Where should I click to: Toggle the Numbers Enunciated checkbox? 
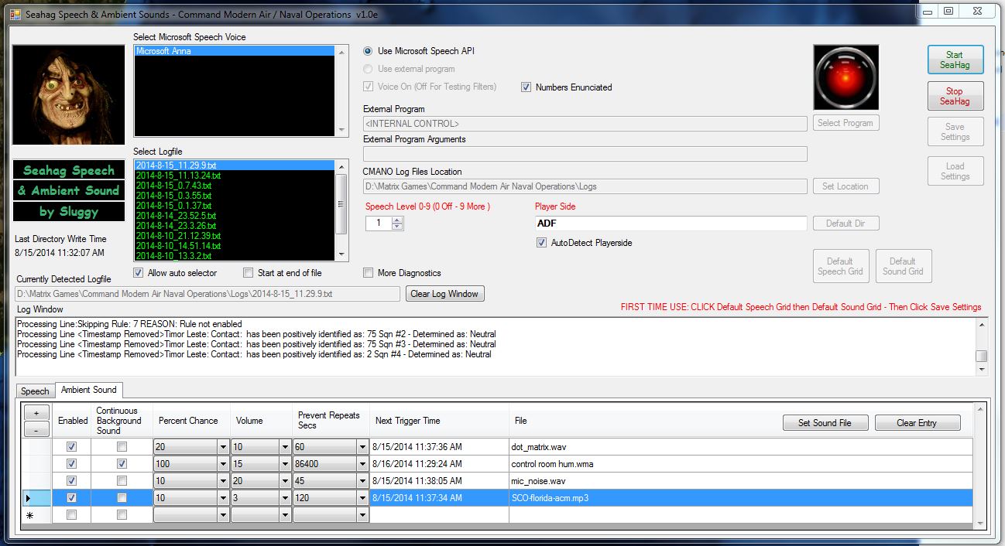click(527, 87)
